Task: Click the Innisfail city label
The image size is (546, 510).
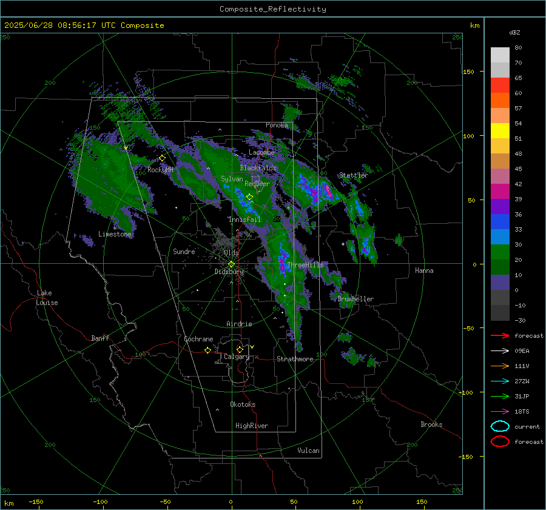Action: (244, 220)
